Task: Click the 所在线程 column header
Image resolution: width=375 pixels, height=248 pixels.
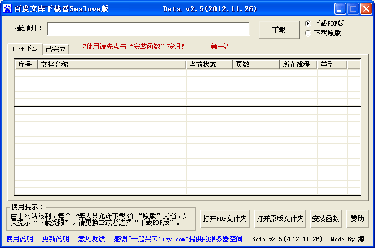Action: pyautogui.click(x=298, y=65)
